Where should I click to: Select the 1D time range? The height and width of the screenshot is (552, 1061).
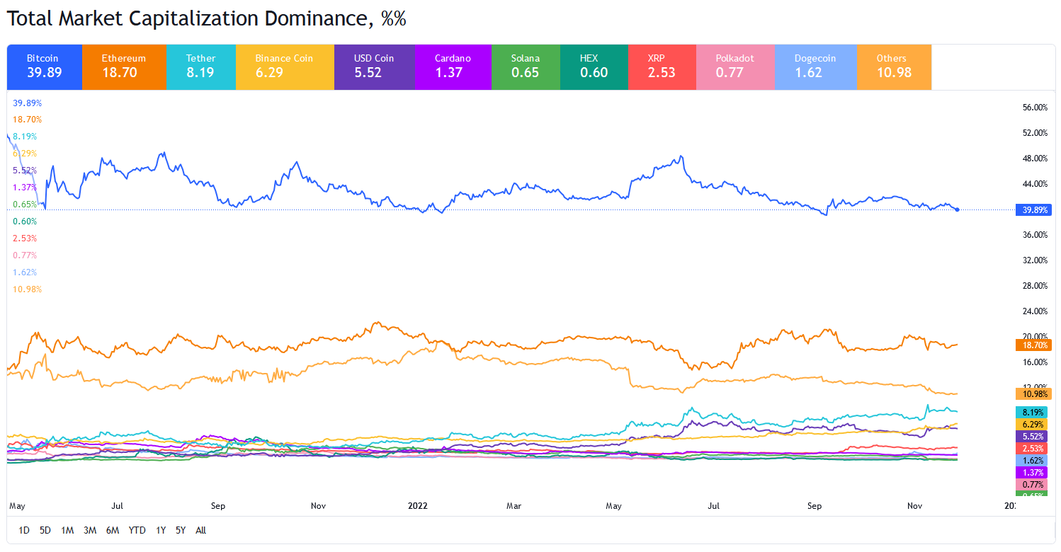[x=24, y=530]
